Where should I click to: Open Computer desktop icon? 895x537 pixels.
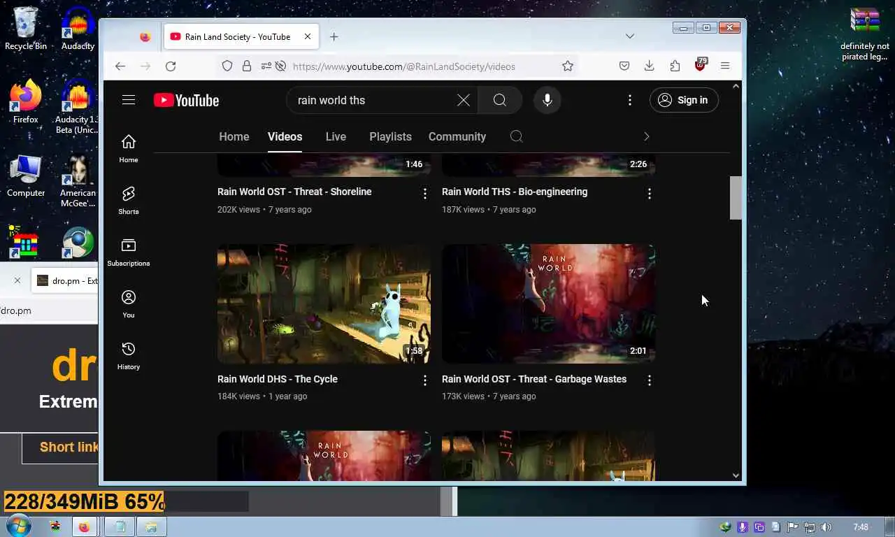click(x=26, y=176)
